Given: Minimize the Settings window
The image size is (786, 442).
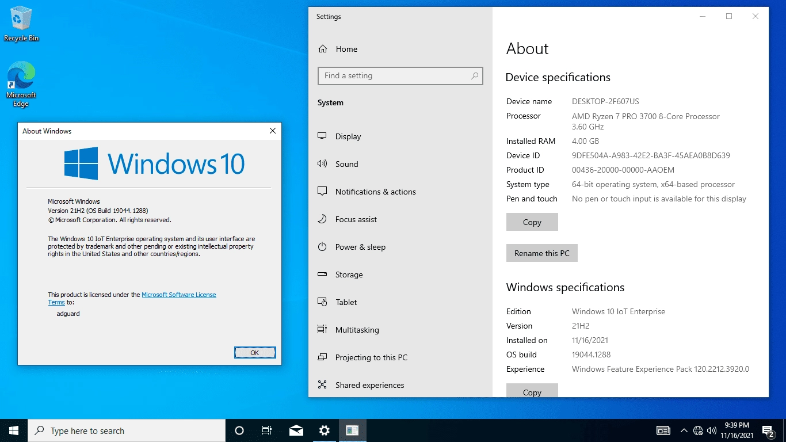Looking at the screenshot, I should (x=703, y=16).
